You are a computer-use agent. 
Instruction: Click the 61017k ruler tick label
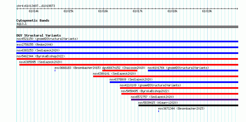pyautogui.click(x=138, y=11)
